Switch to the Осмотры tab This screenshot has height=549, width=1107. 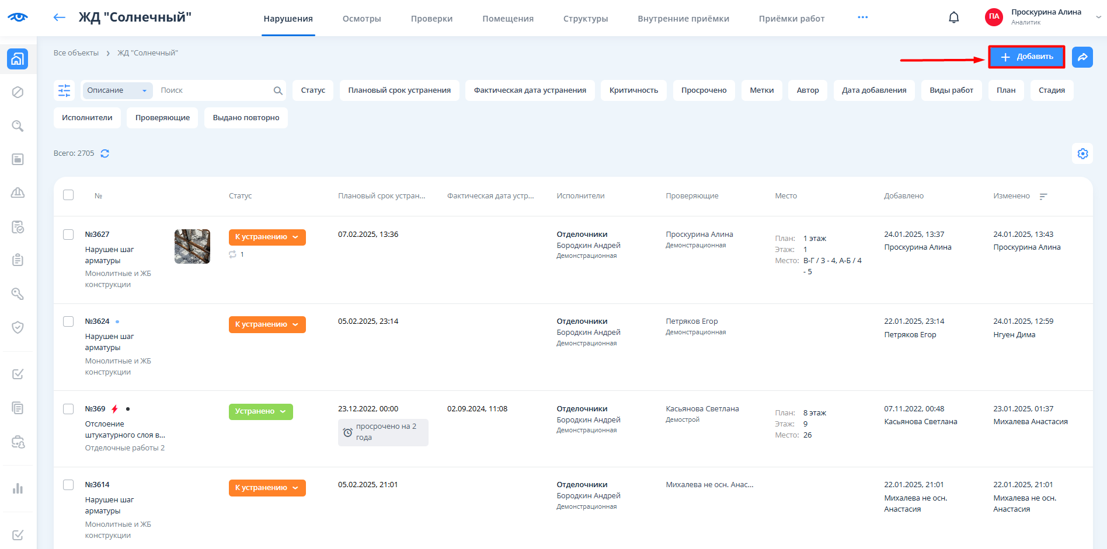(361, 19)
